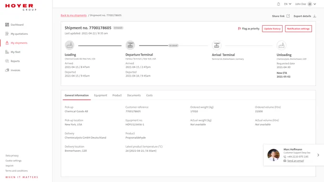The image size is (324, 182).
Task: Click the New ETA date 2021-05-02
Action: click(283, 77)
